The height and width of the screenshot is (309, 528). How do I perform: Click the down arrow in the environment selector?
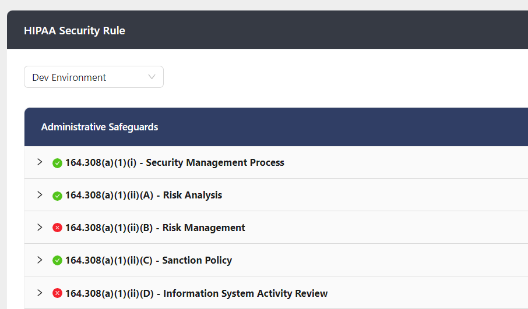pyautogui.click(x=152, y=77)
